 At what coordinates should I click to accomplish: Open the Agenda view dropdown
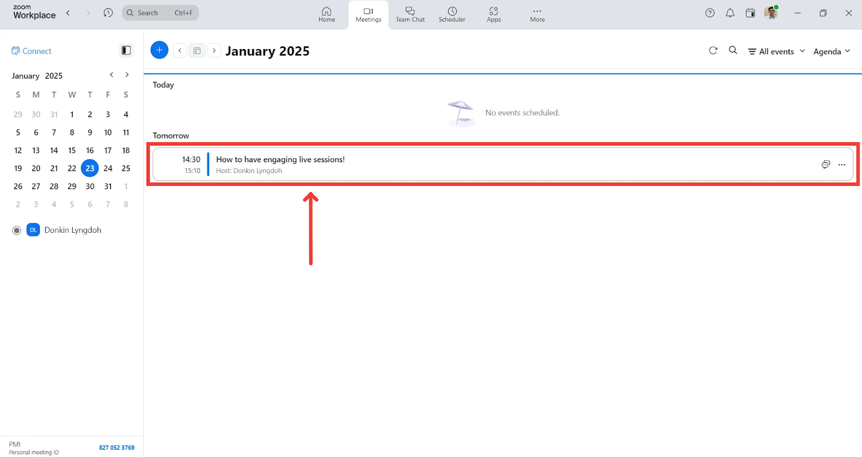click(831, 51)
